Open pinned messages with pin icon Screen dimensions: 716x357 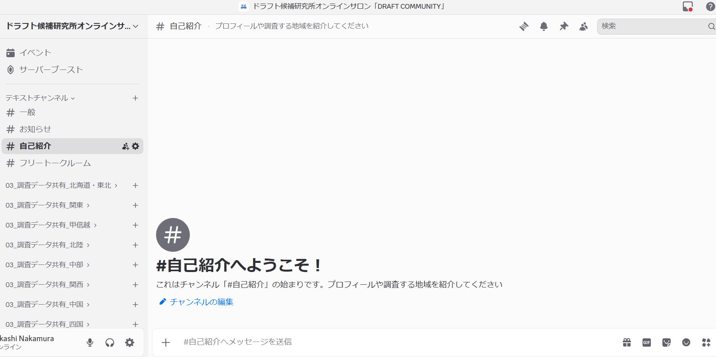coord(564,27)
